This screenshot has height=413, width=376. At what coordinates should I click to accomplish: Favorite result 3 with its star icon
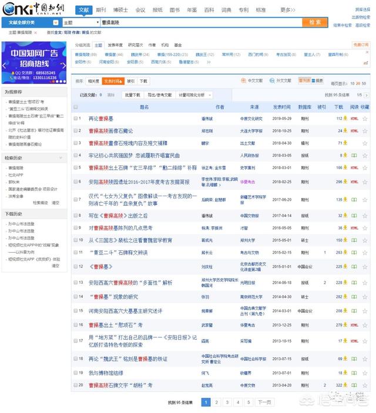coord(365,143)
